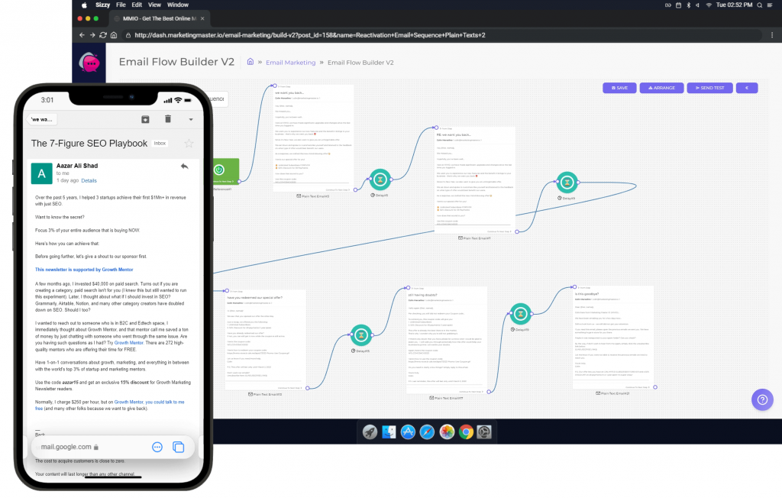The image size is (782, 498).
Task: Open the Sizzy menu
Action: click(x=103, y=5)
